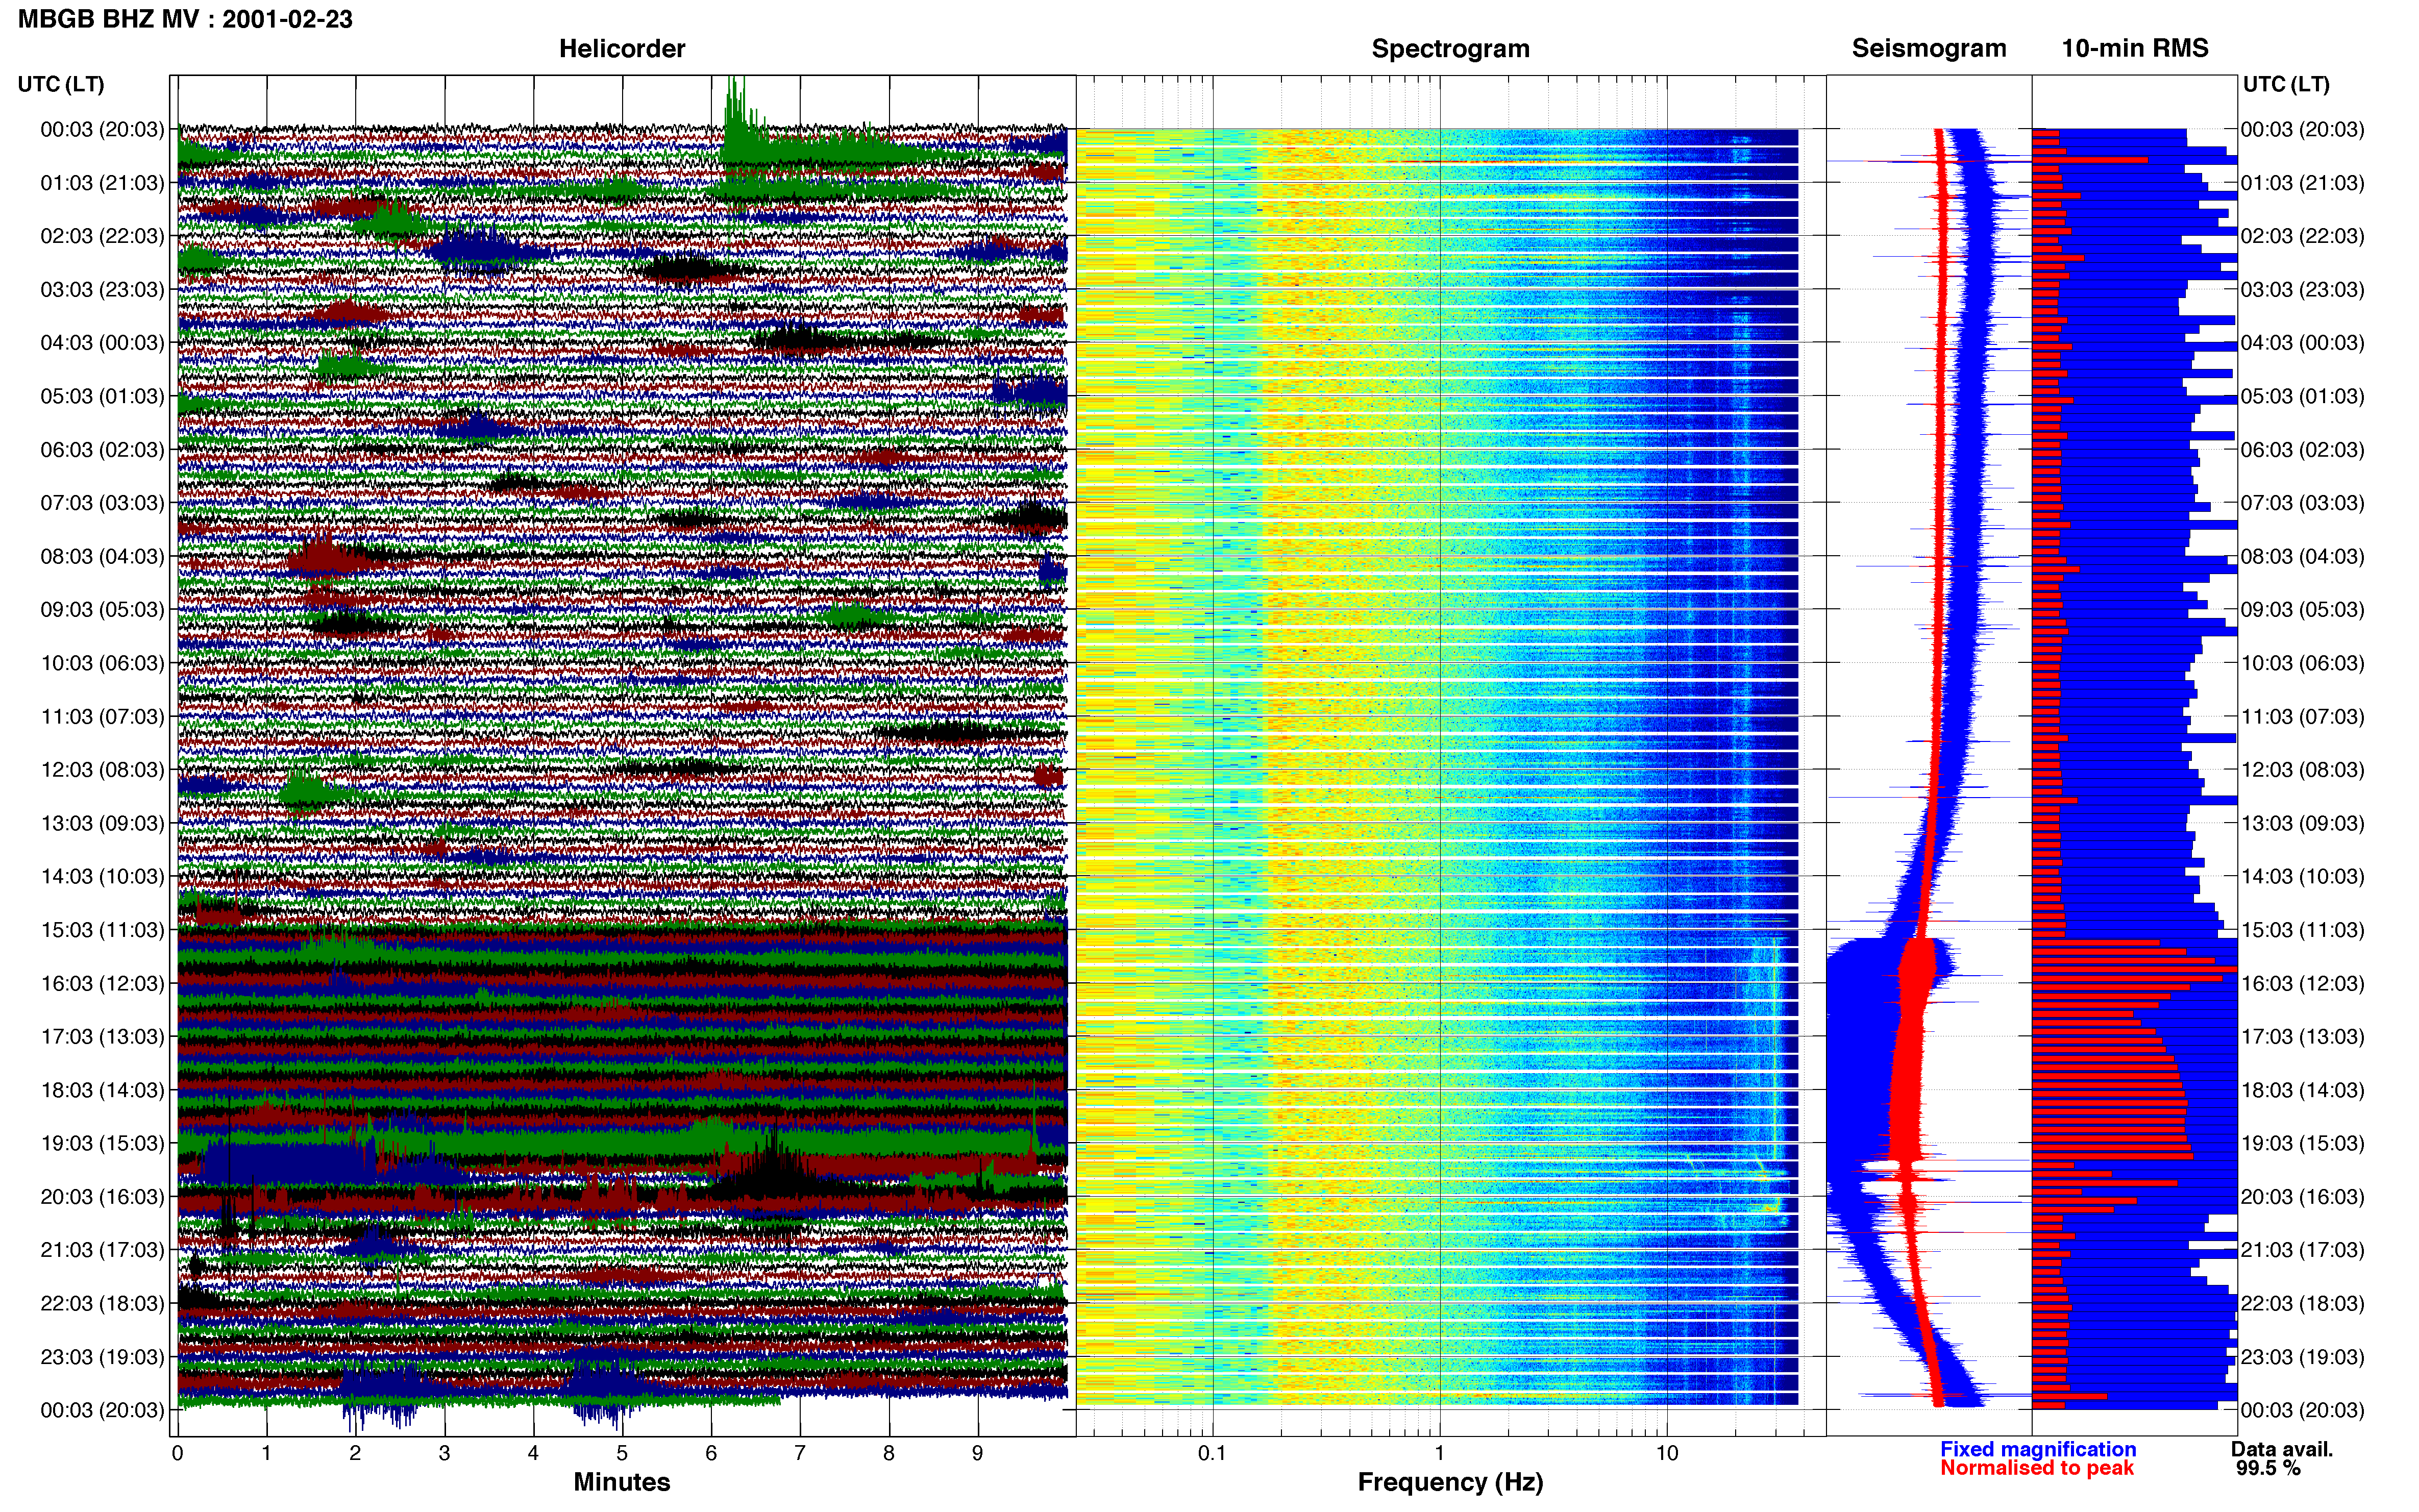
Task: Click left time label '06:03 (02:03)'
Action: pos(102,450)
